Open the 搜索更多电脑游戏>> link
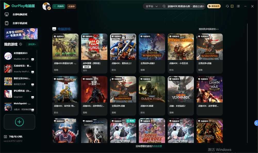258x153 pixels. (x=208, y=29)
